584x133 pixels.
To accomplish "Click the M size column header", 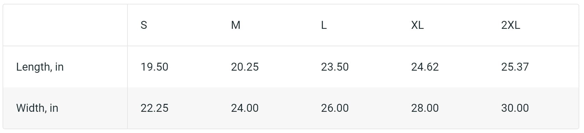I will [x=236, y=25].
